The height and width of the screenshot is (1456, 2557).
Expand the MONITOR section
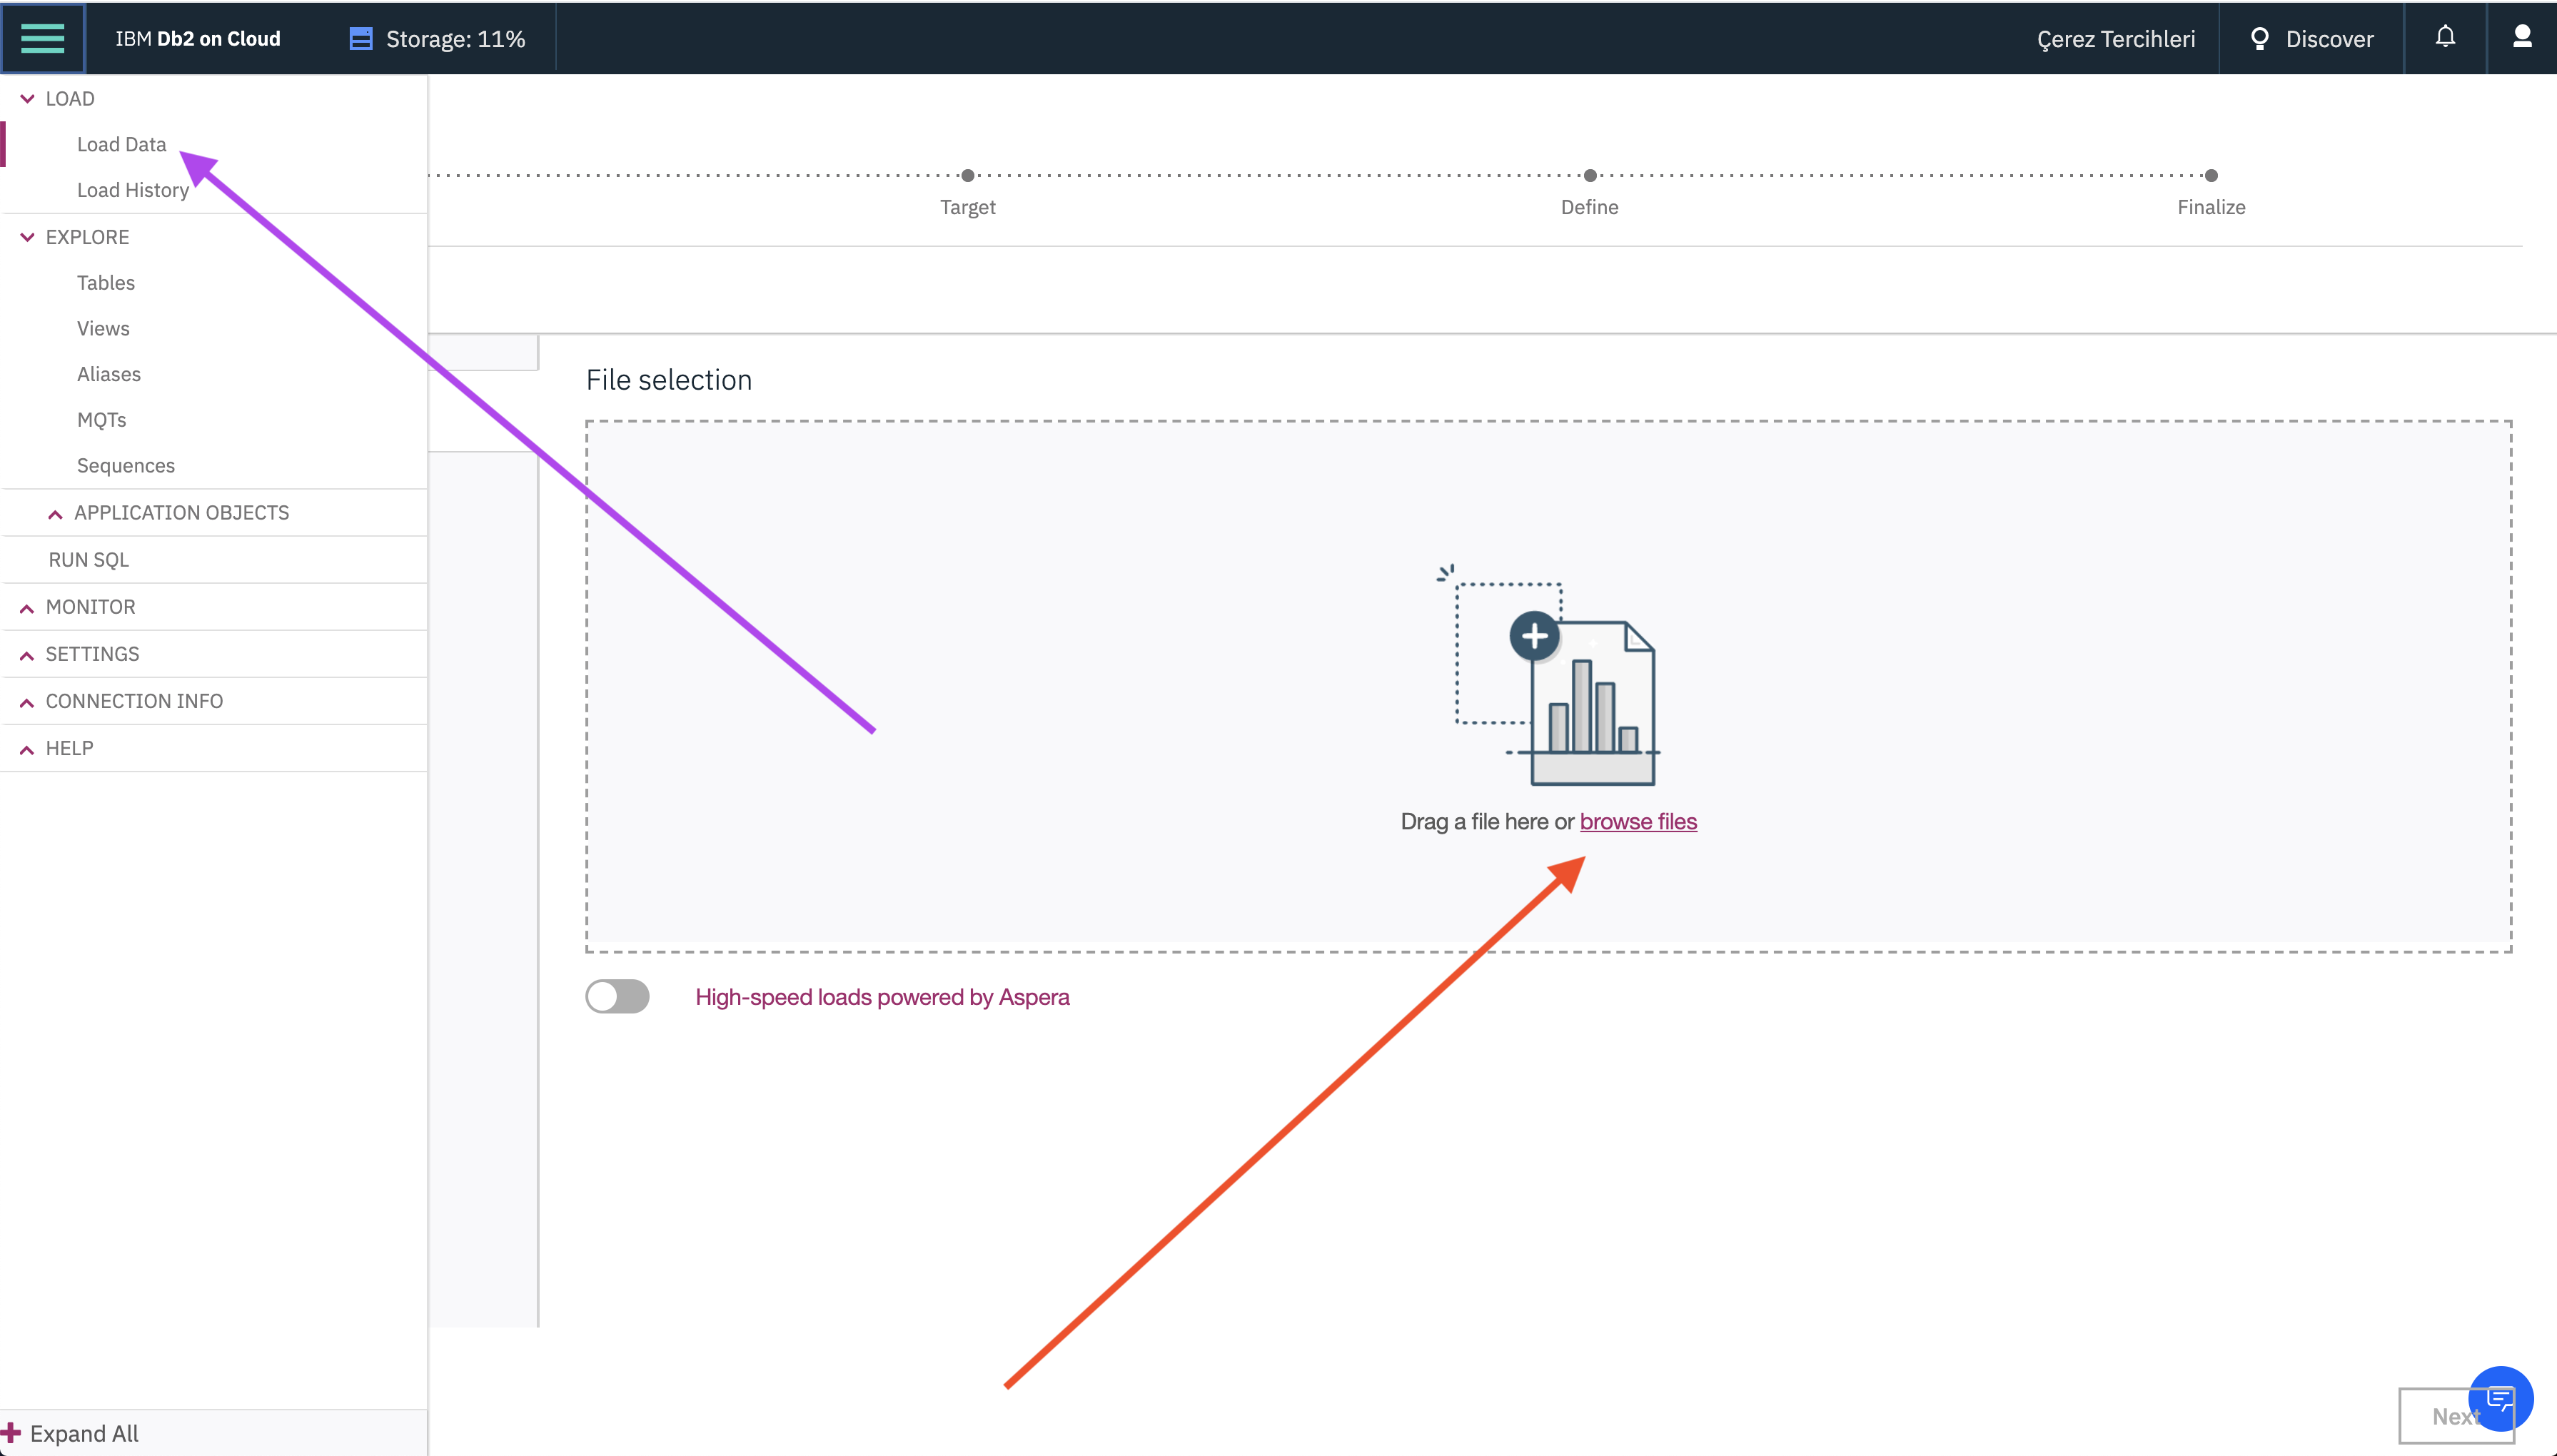pos(27,607)
